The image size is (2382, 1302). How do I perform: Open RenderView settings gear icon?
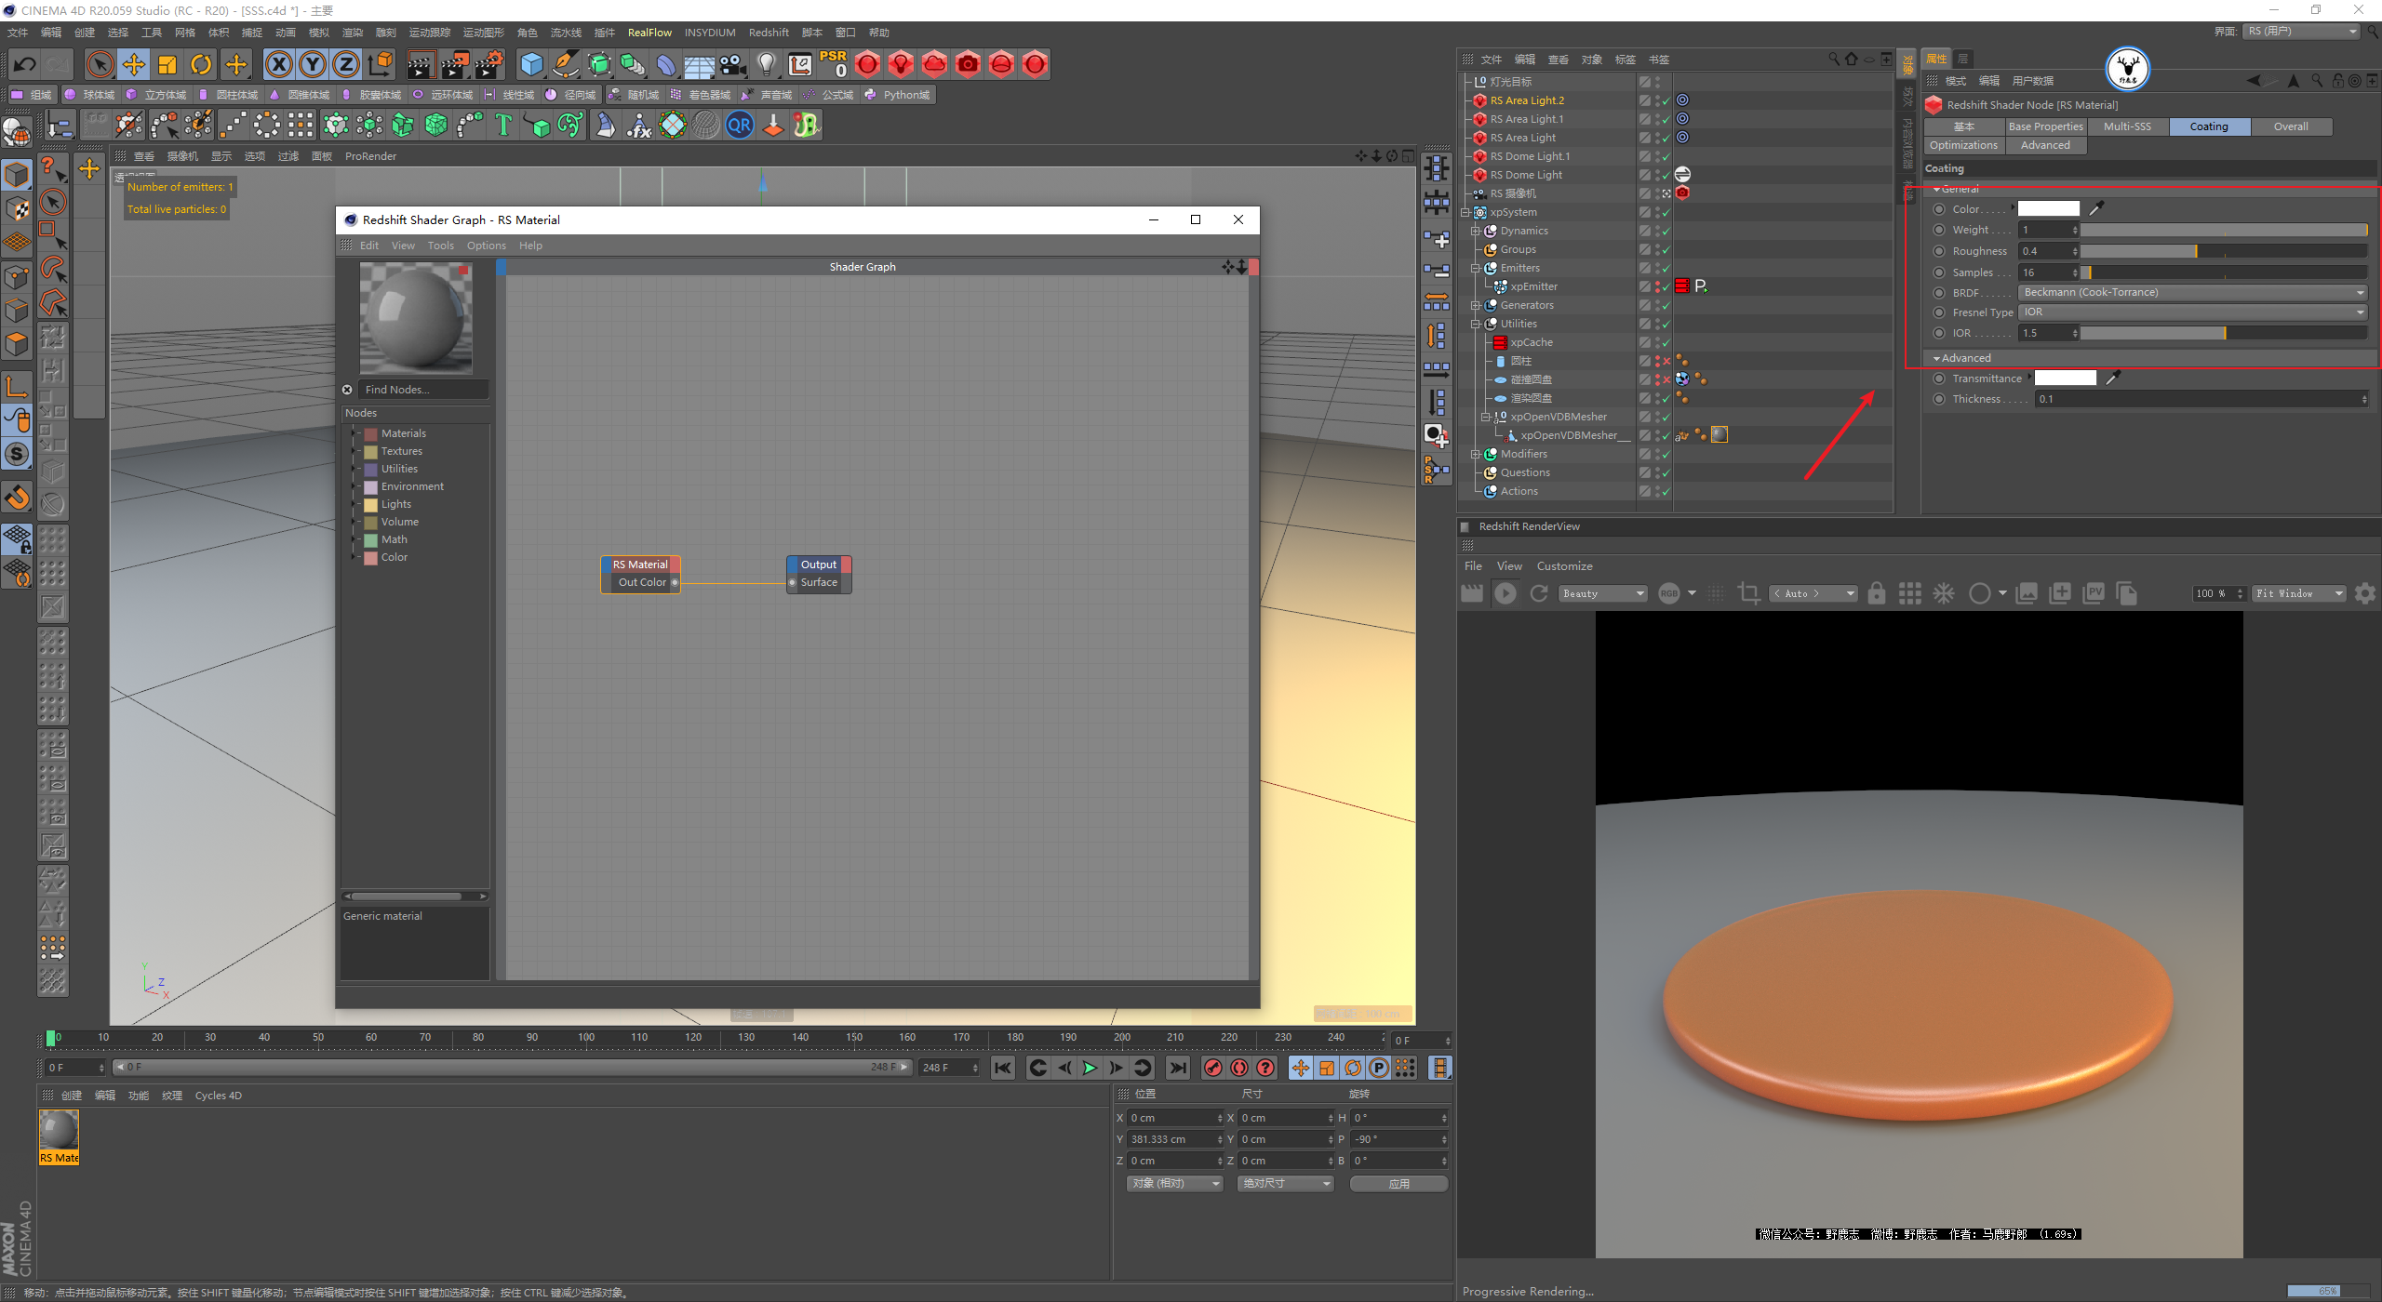pyautogui.click(x=2364, y=593)
